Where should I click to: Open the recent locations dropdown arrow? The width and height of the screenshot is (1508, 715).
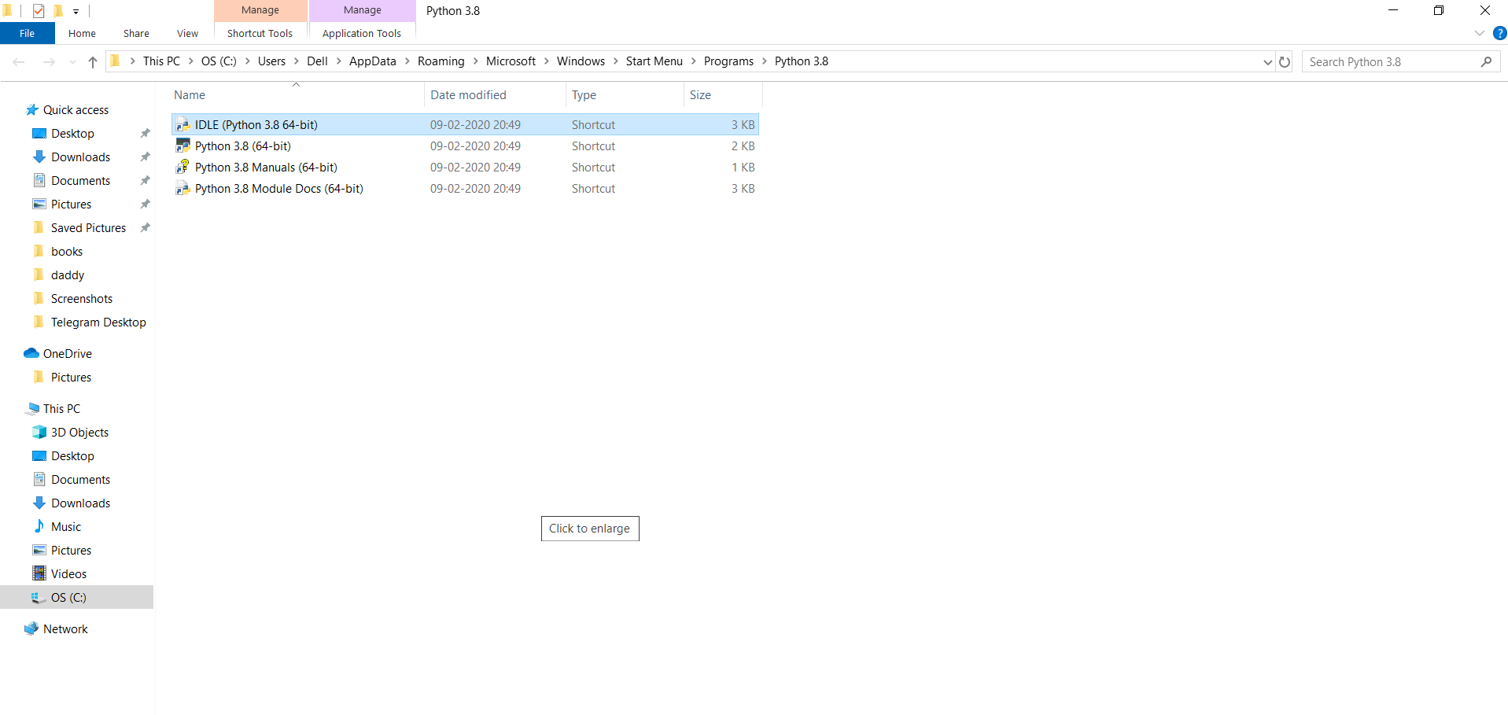coord(72,62)
